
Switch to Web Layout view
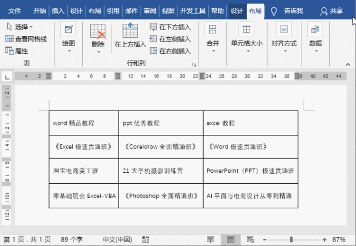250,239
